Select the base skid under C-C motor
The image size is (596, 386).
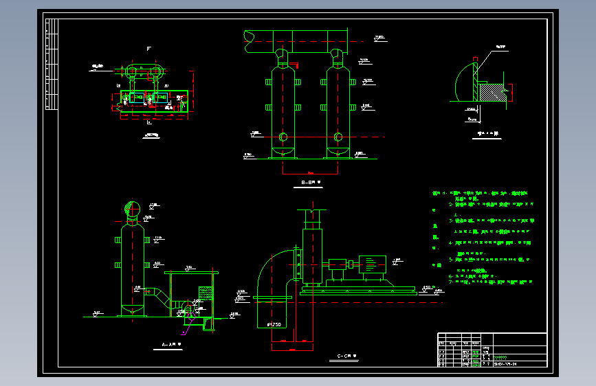(358, 291)
